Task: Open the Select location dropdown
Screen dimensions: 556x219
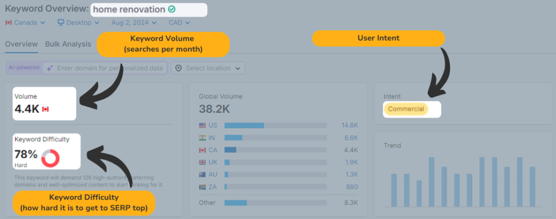Action: coord(208,68)
